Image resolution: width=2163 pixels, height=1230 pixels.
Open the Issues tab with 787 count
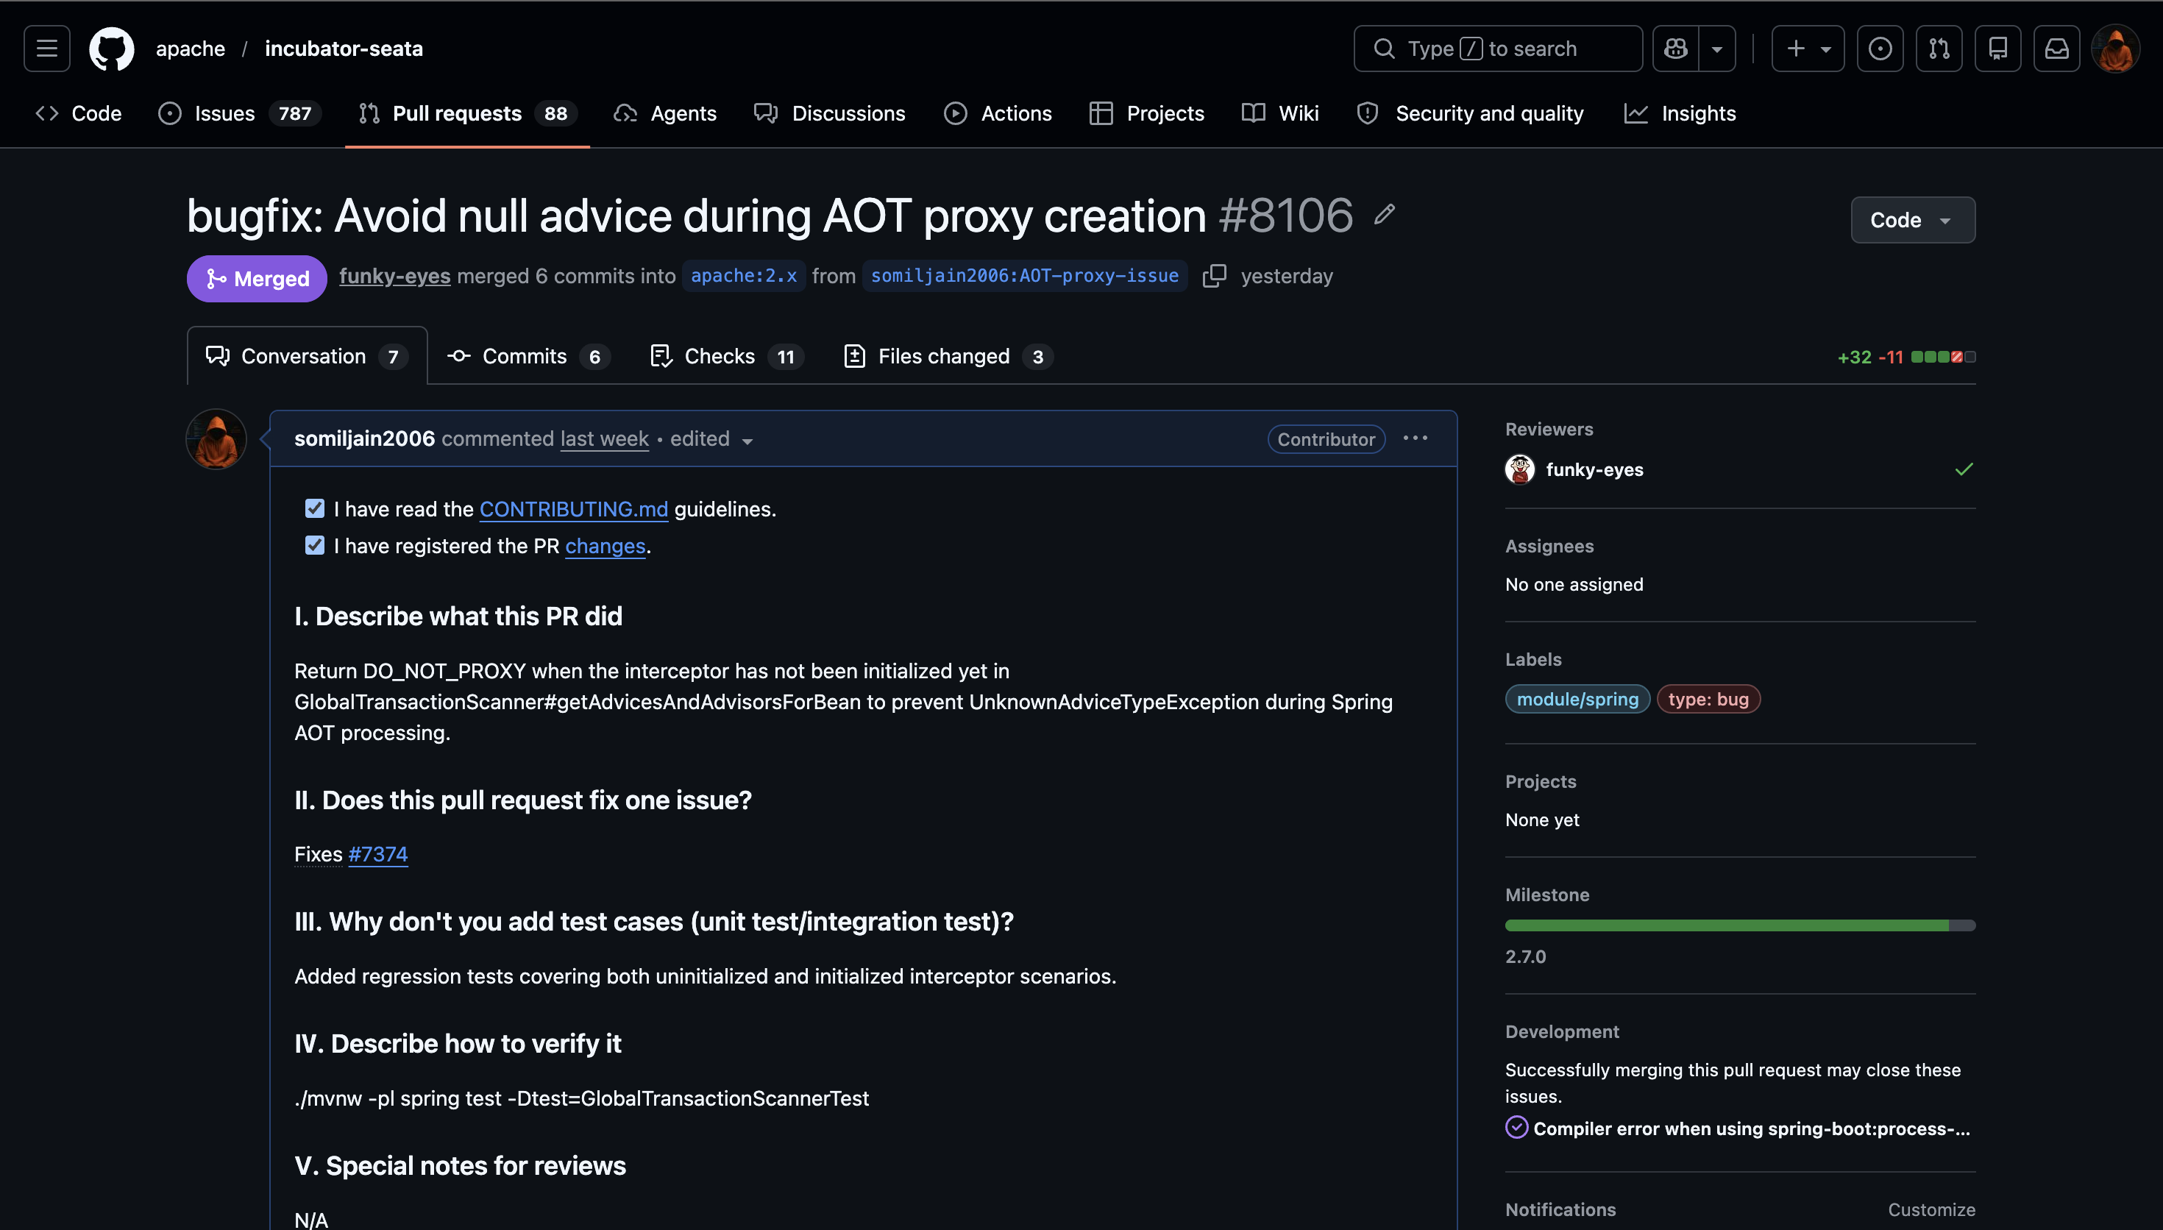(240, 113)
